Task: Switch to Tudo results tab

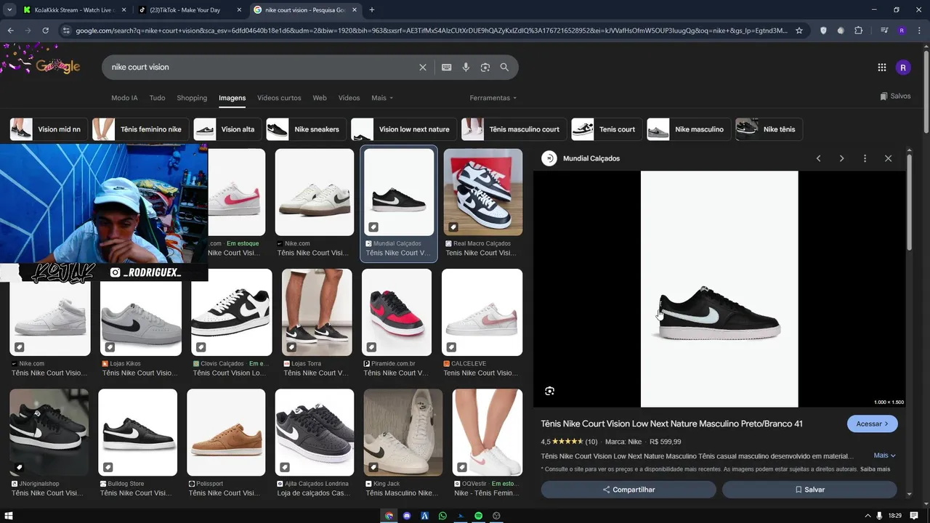Action: (x=157, y=98)
